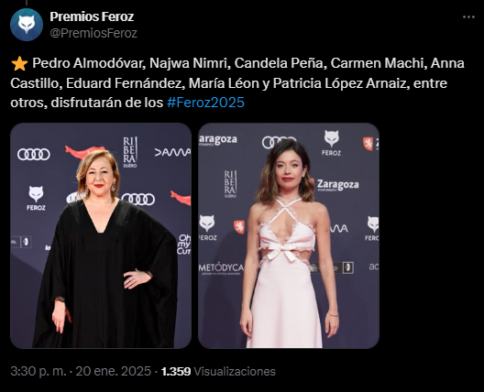Click the tweet text mentioning Pedro Almodóvar
Viewport: 484px width, 392px height.
(236, 82)
